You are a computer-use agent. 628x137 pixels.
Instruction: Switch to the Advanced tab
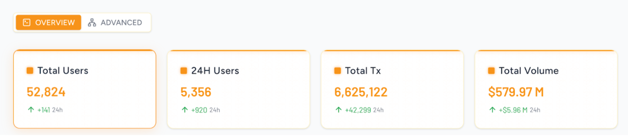point(115,23)
